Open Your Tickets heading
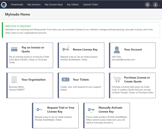Image resolution: width=162 pixels, height=129 pixels. coord(81,80)
